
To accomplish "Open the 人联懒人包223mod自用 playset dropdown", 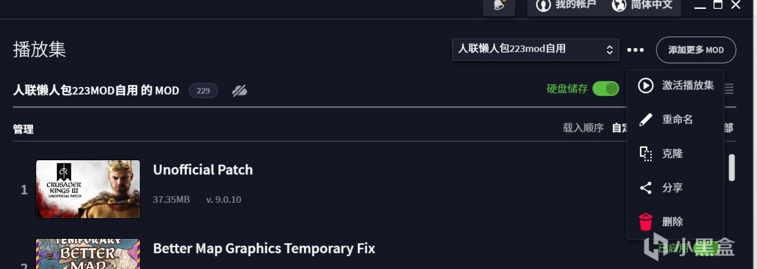I will (535, 50).
